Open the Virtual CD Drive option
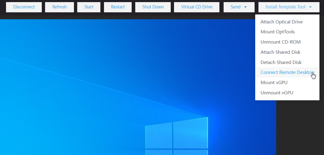The width and height of the screenshot is (324, 155). tap(197, 7)
